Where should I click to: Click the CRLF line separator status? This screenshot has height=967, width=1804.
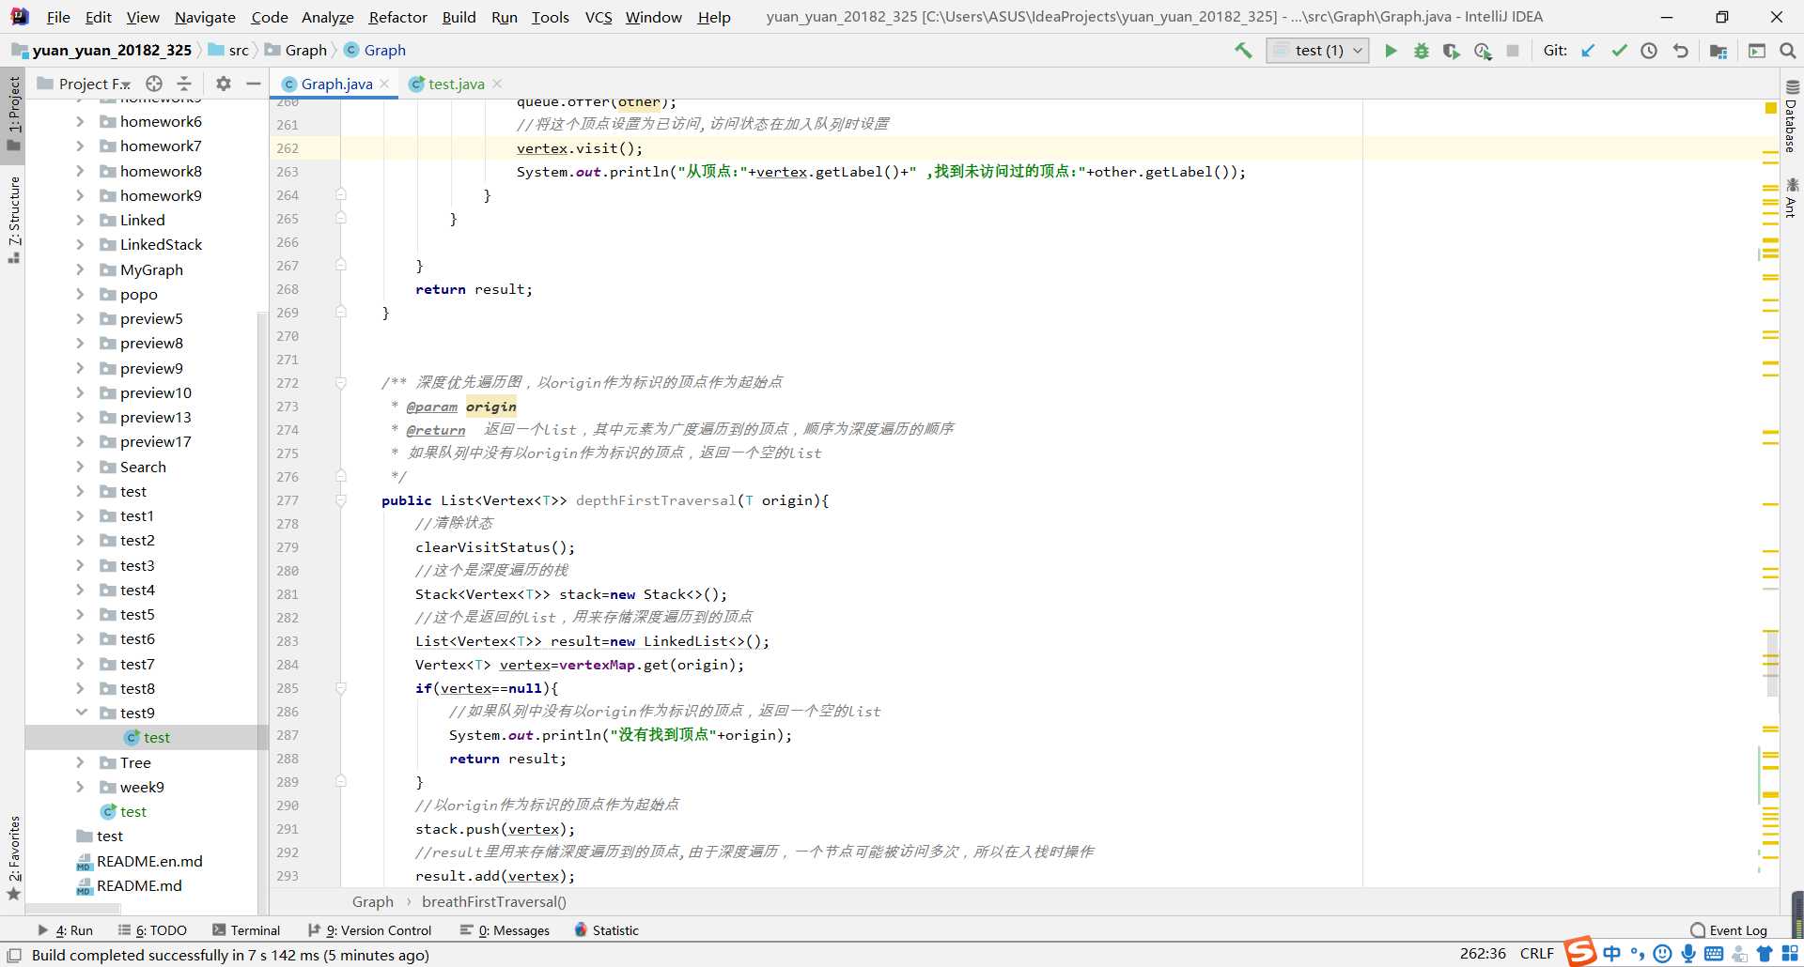coord(1537,954)
